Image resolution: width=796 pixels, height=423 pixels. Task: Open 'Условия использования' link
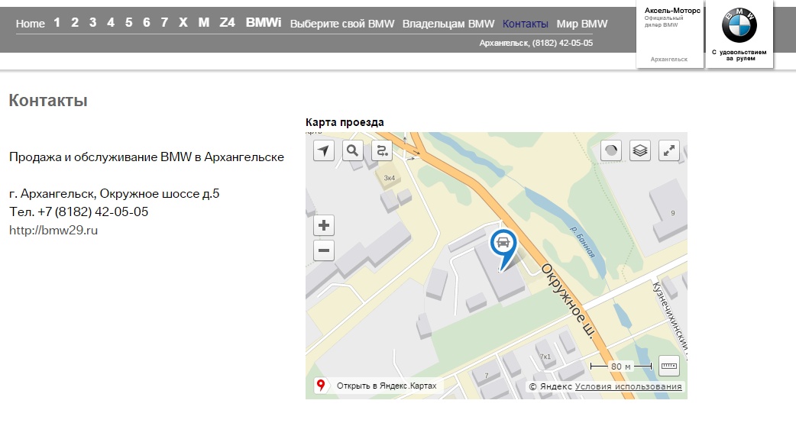point(629,386)
